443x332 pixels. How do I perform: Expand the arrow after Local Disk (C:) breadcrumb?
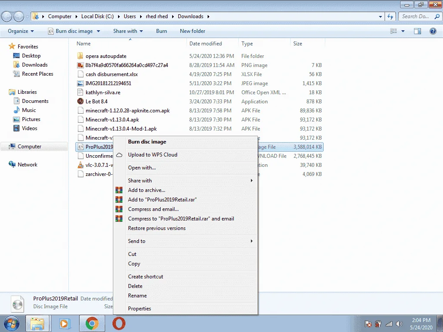[x=119, y=17]
